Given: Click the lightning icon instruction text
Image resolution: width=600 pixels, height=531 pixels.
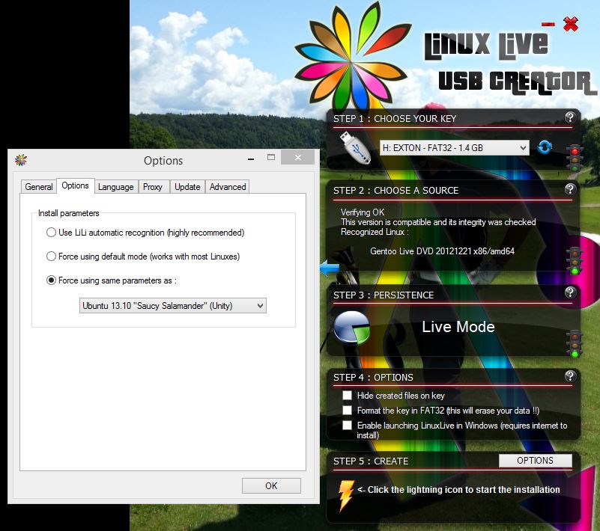Looking at the screenshot, I should pos(458,489).
